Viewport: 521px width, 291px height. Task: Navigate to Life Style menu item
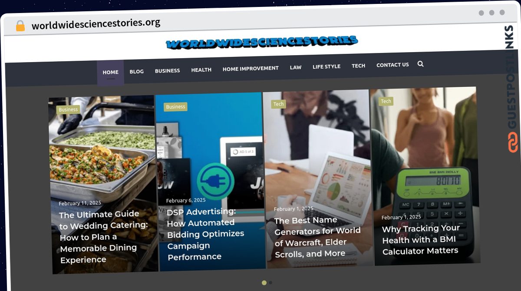(x=326, y=66)
